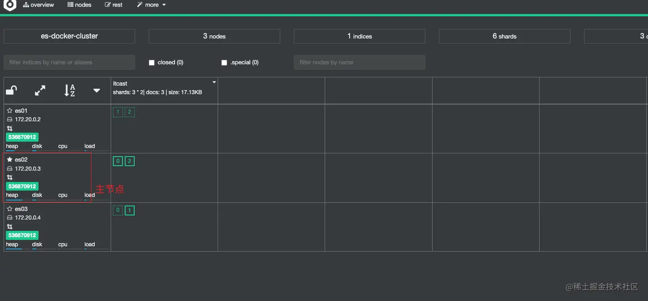
Task: Select replica shard 1 on es01
Action: (118, 112)
